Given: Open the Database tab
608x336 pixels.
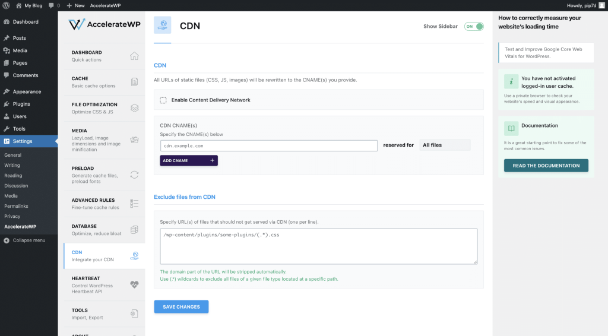Looking at the screenshot, I should coord(104,229).
